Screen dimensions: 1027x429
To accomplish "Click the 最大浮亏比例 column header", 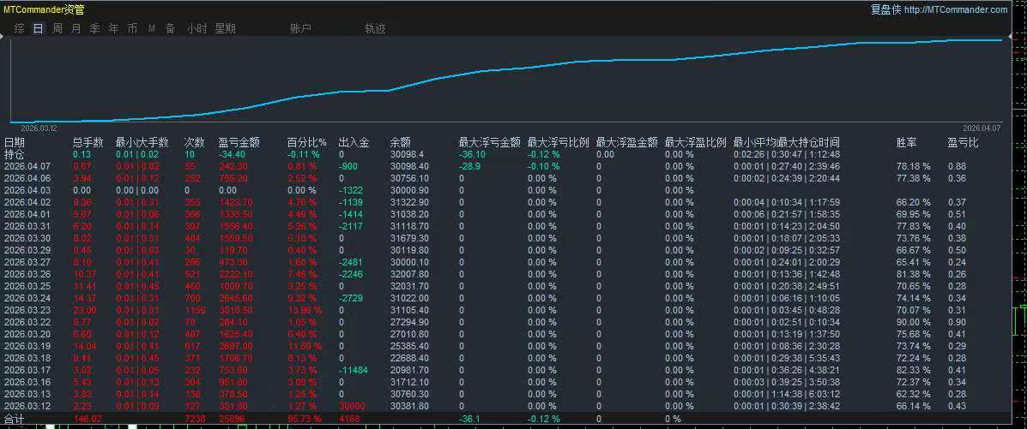I will point(558,142).
